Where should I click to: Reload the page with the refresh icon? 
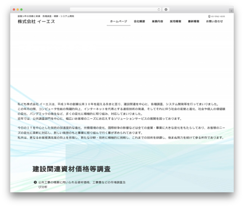tap(159, 9)
